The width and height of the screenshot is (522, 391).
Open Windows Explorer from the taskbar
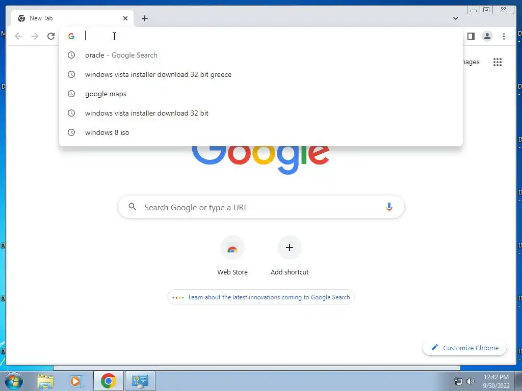pos(45,381)
